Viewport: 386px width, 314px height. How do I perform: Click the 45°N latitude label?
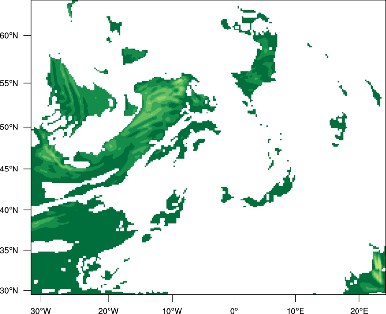pos(9,169)
